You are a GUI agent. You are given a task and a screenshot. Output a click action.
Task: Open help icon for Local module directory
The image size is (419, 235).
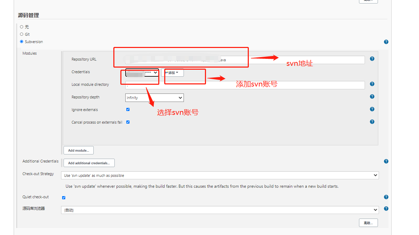pyautogui.click(x=372, y=84)
